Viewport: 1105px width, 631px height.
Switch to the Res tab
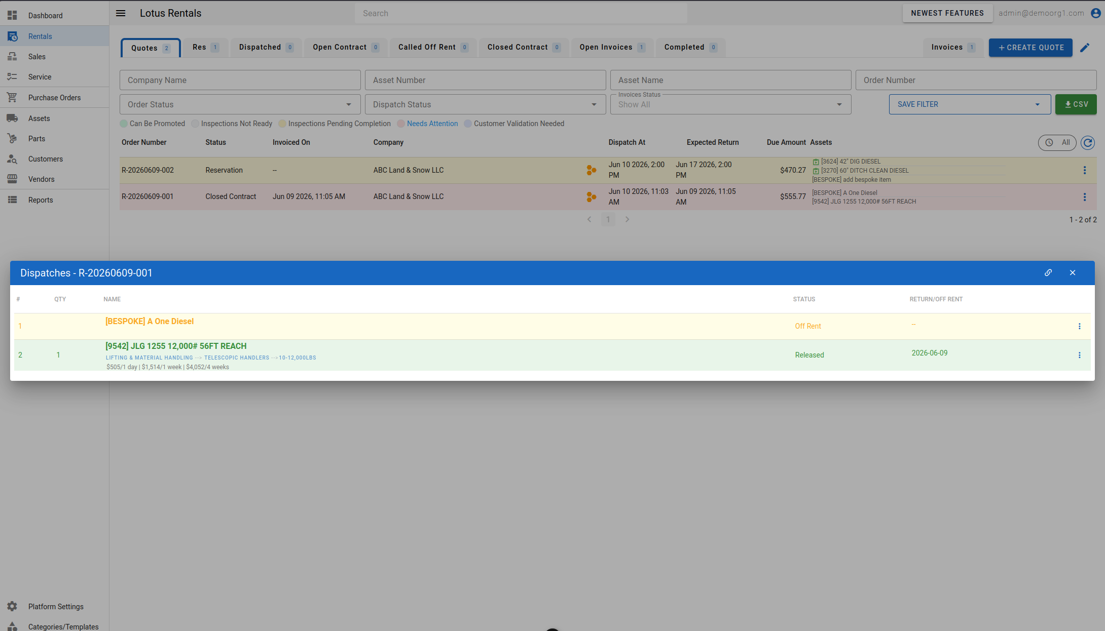(x=205, y=48)
